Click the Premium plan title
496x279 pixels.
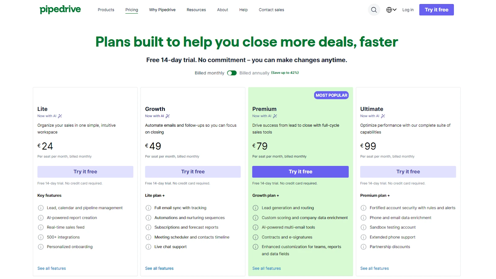click(x=264, y=109)
